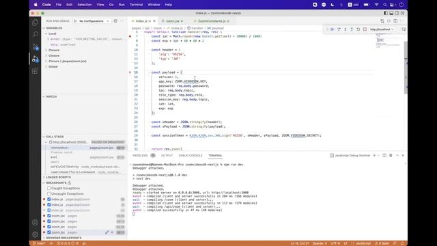Select the eval call stack frame

(85, 157)
